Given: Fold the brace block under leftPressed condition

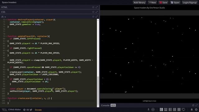Looking at the screenshot, I should (x=6, y=41).
